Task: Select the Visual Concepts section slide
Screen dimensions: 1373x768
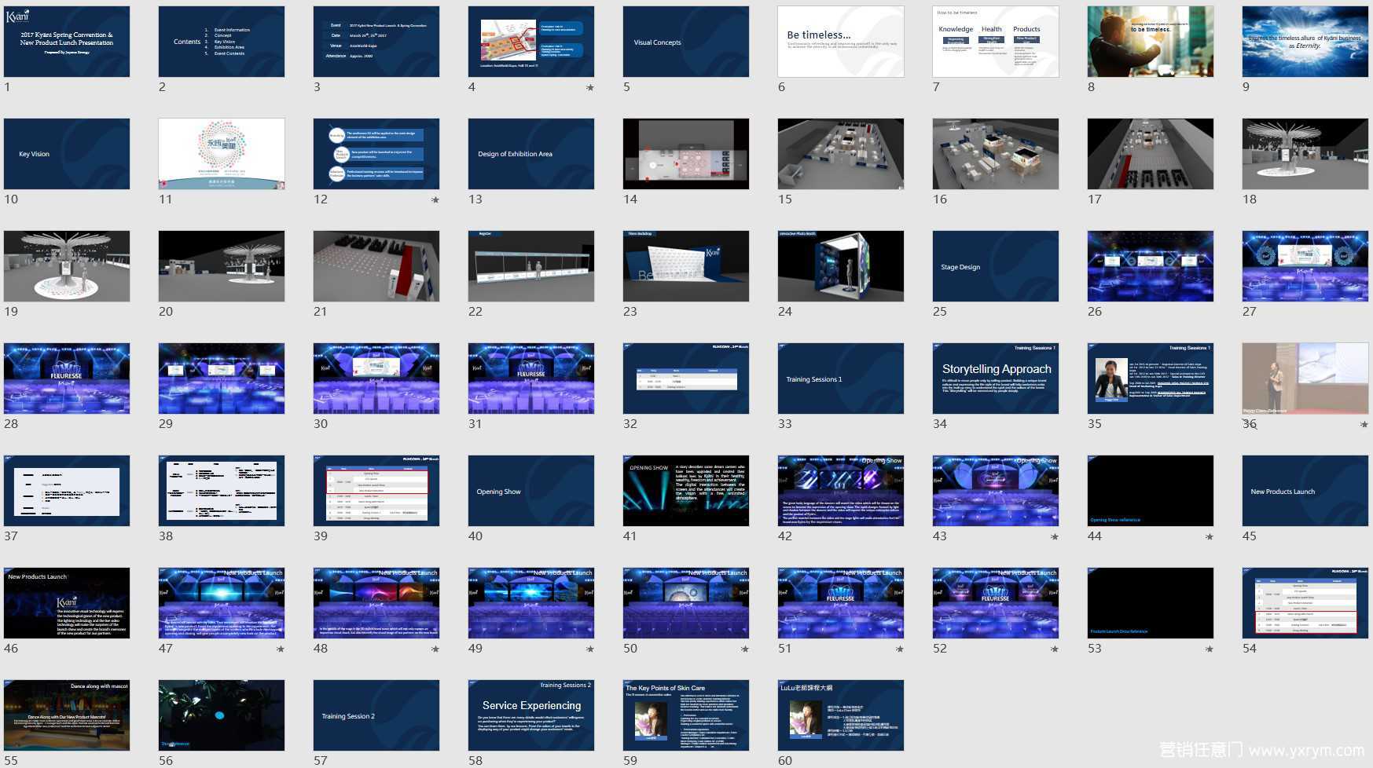Action: (x=686, y=42)
